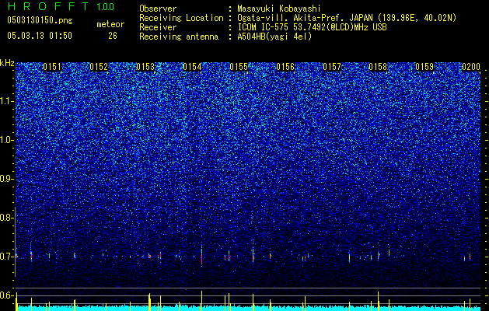Click the Receiver field label
This screenshot has height=311, width=489.
[158, 27]
